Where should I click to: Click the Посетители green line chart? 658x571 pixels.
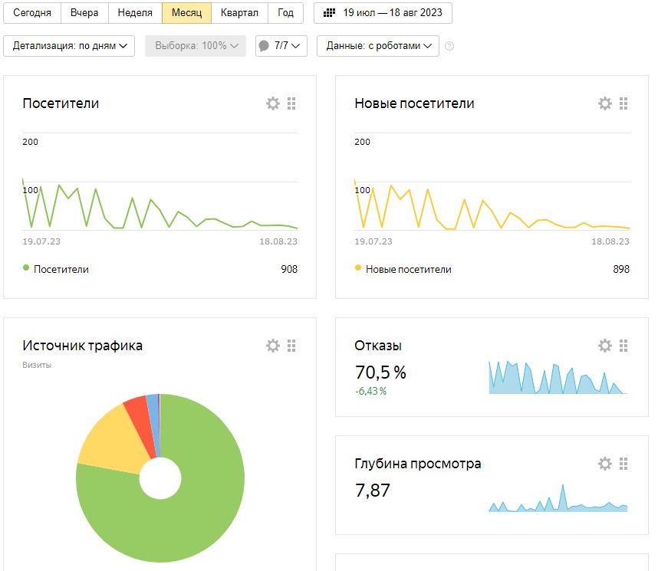click(x=160, y=205)
